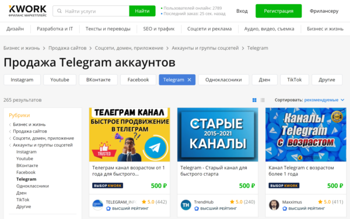Click TrendHub seller avatar
Screen dimensions: 350x219
(185, 205)
